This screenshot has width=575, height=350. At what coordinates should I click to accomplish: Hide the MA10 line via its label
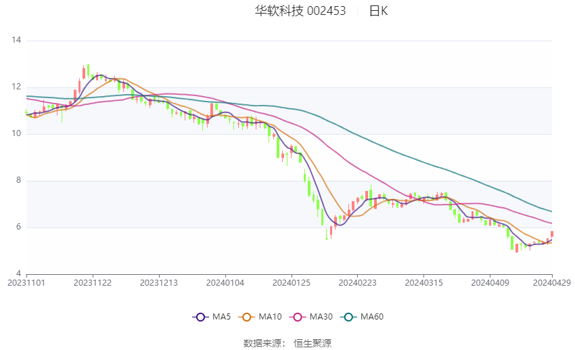point(271,317)
